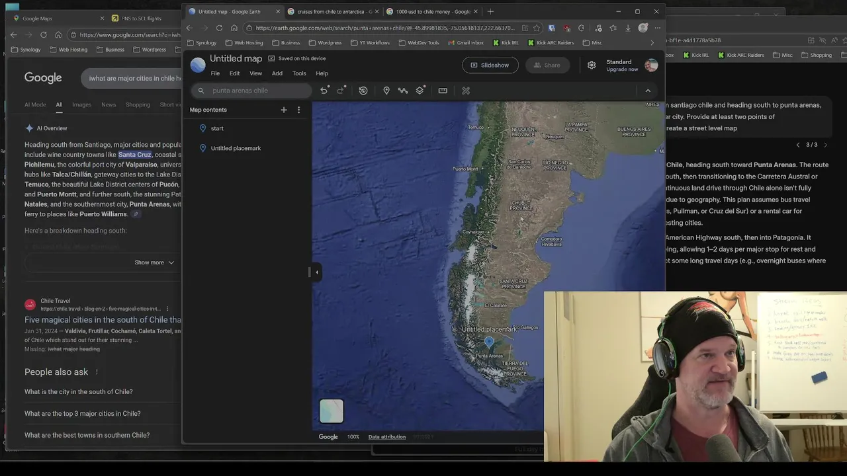Open the Edit menu
The image size is (847, 476).
pyautogui.click(x=235, y=73)
